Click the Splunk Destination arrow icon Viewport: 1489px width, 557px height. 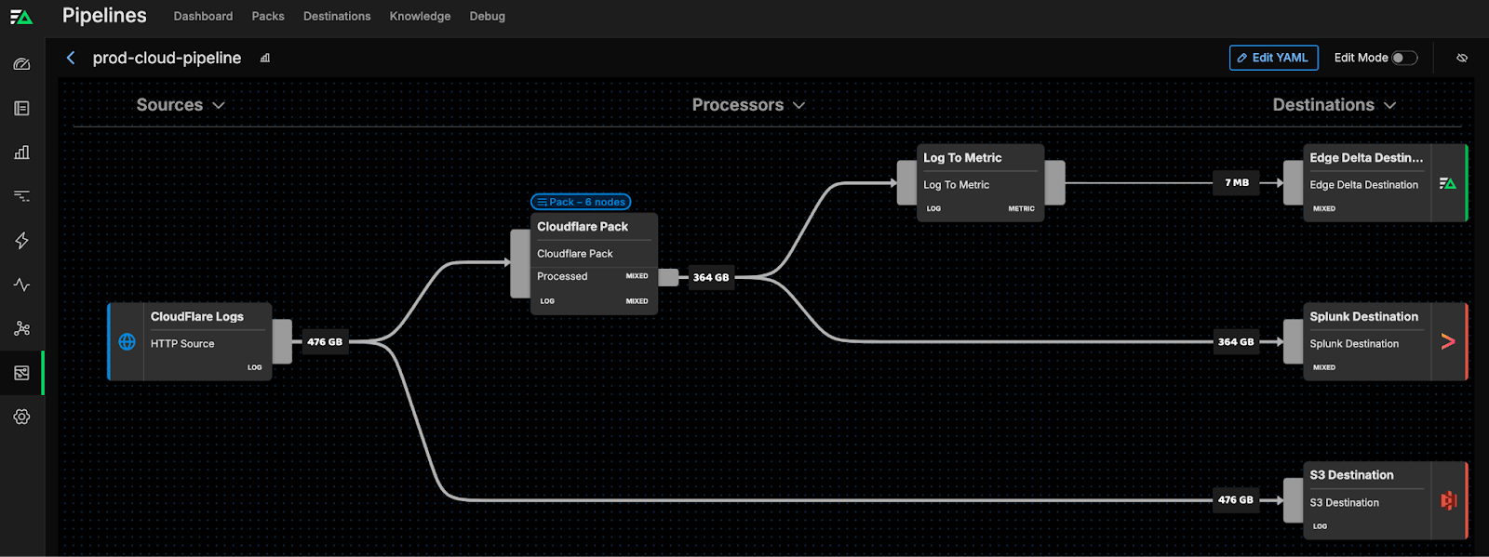[1447, 342]
